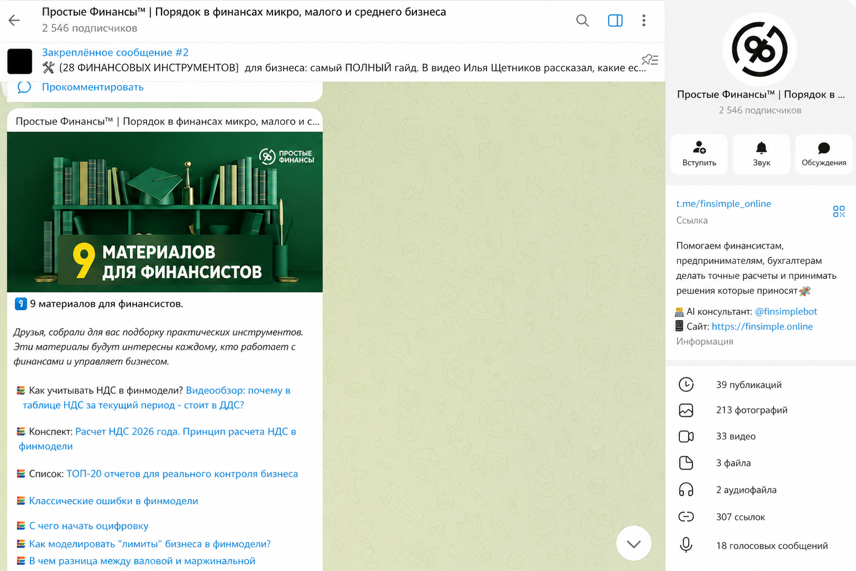Open 3 файла section
Viewport: 856px width, 571px height.
coord(761,463)
